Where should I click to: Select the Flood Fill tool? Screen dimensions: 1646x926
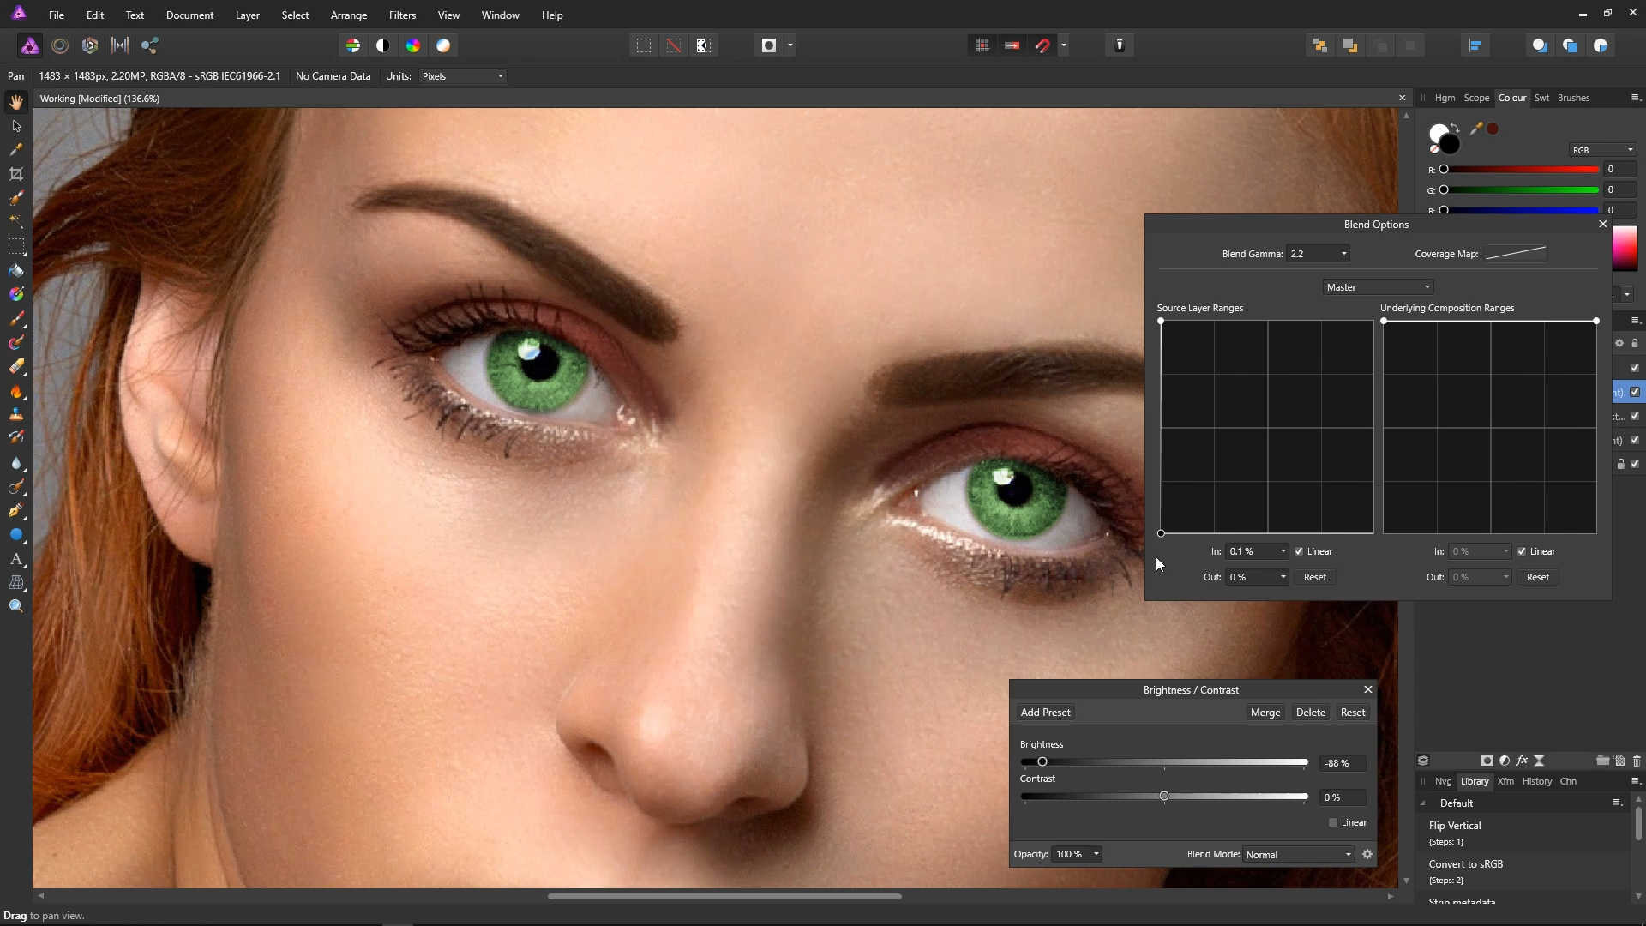point(16,271)
